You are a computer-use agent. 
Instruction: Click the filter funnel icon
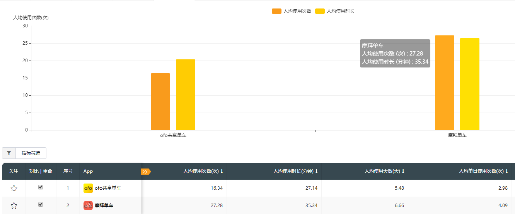[x=9, y=153]
